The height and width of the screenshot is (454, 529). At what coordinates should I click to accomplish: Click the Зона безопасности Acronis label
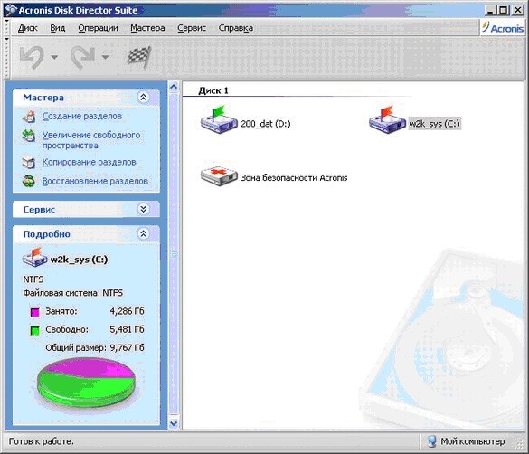(x=294, y=178)
